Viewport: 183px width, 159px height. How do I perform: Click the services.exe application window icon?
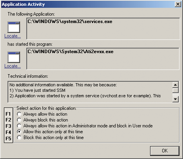pos(14,27)
